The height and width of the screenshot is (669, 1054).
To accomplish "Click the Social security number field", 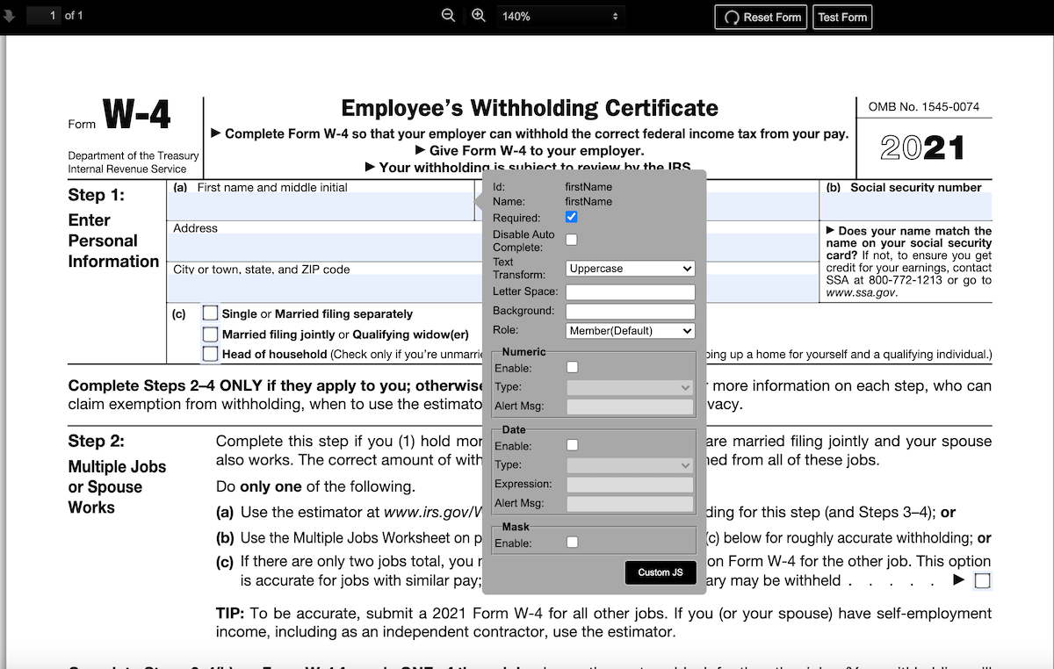I will [x=906, y=206].
